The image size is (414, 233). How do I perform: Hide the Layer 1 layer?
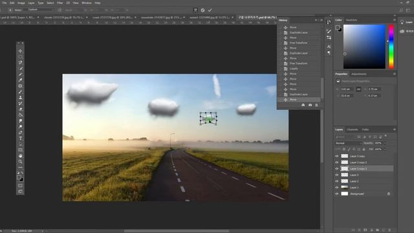[x=337, y=187]
